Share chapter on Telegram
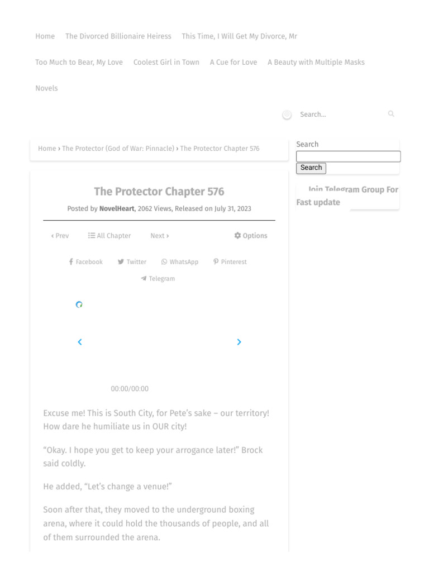 (x=158, y=279)
